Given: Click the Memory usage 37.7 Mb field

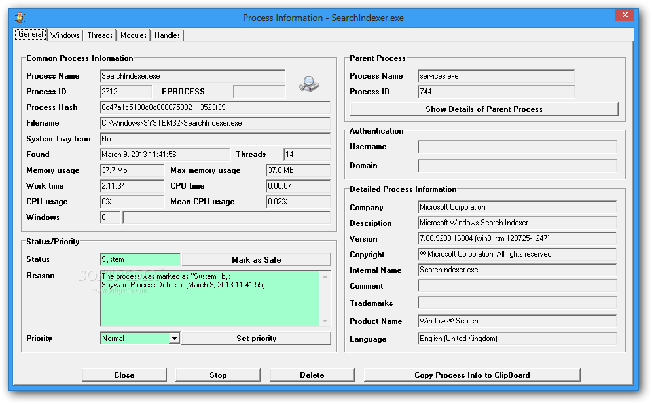Looking at the screenshot, I should click(x=132, y=170).
